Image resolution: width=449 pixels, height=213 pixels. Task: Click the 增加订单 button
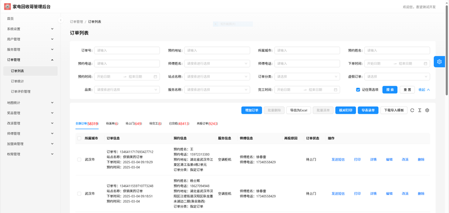[251, 110]
